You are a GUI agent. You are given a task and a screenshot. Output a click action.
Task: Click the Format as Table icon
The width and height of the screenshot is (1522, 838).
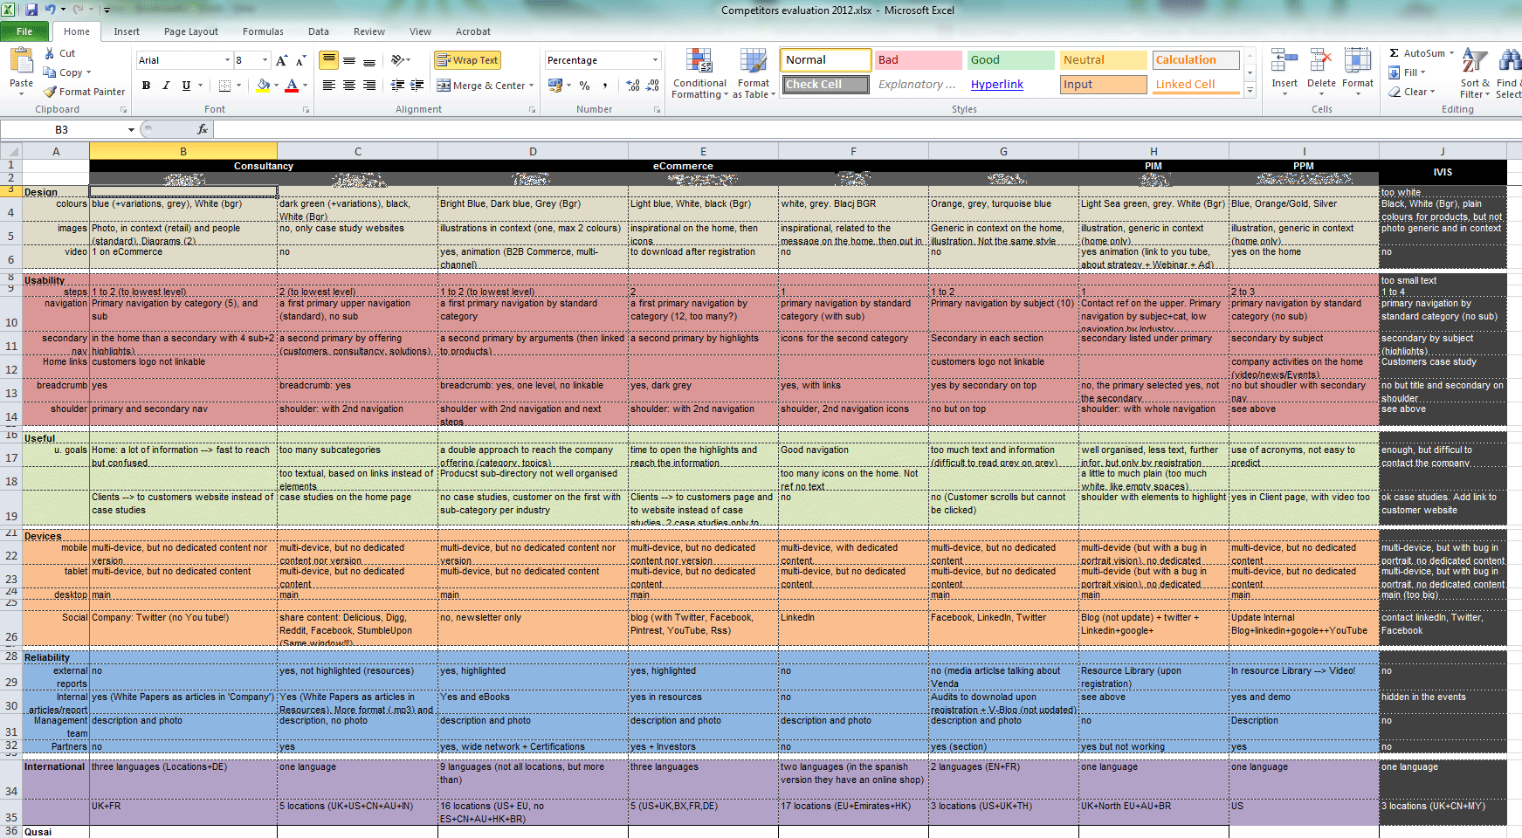753,63
